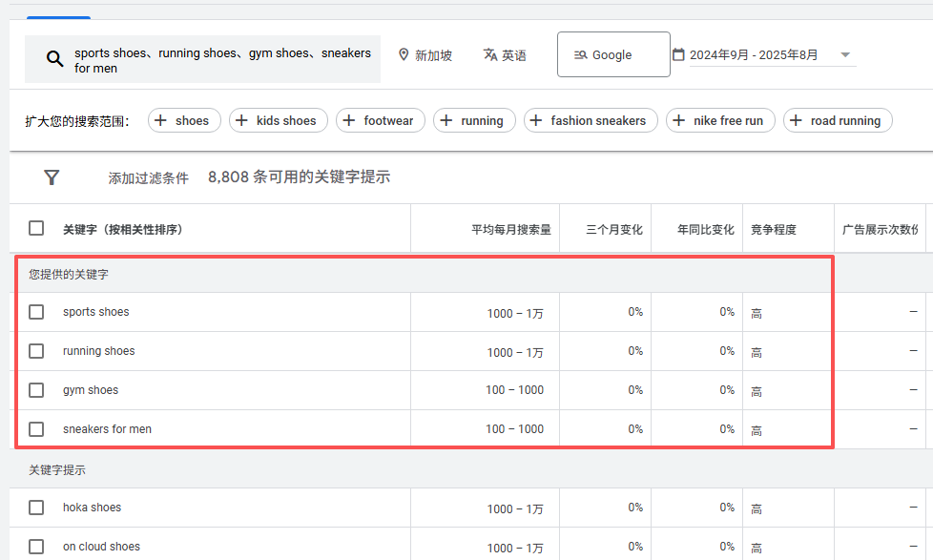Click the keyword search input field

coord(222,60)
